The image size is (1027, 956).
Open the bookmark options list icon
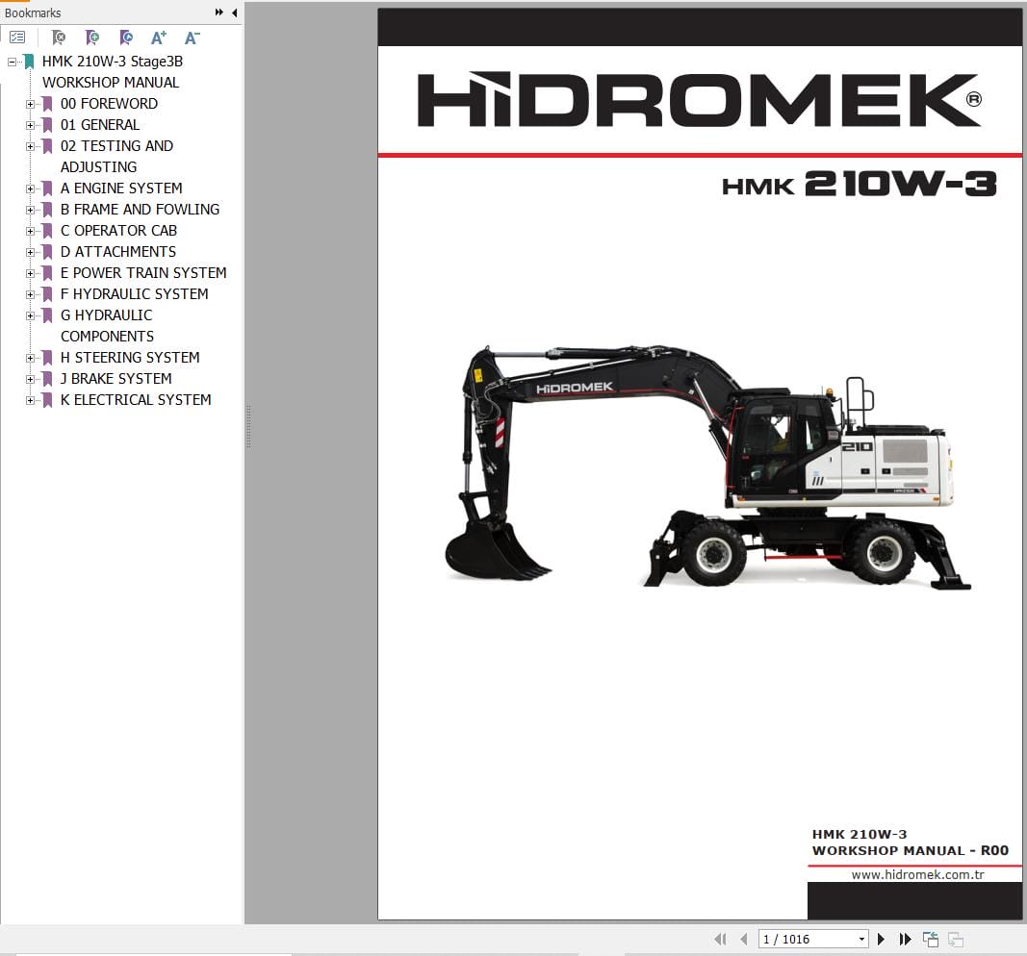pos(17,37)
